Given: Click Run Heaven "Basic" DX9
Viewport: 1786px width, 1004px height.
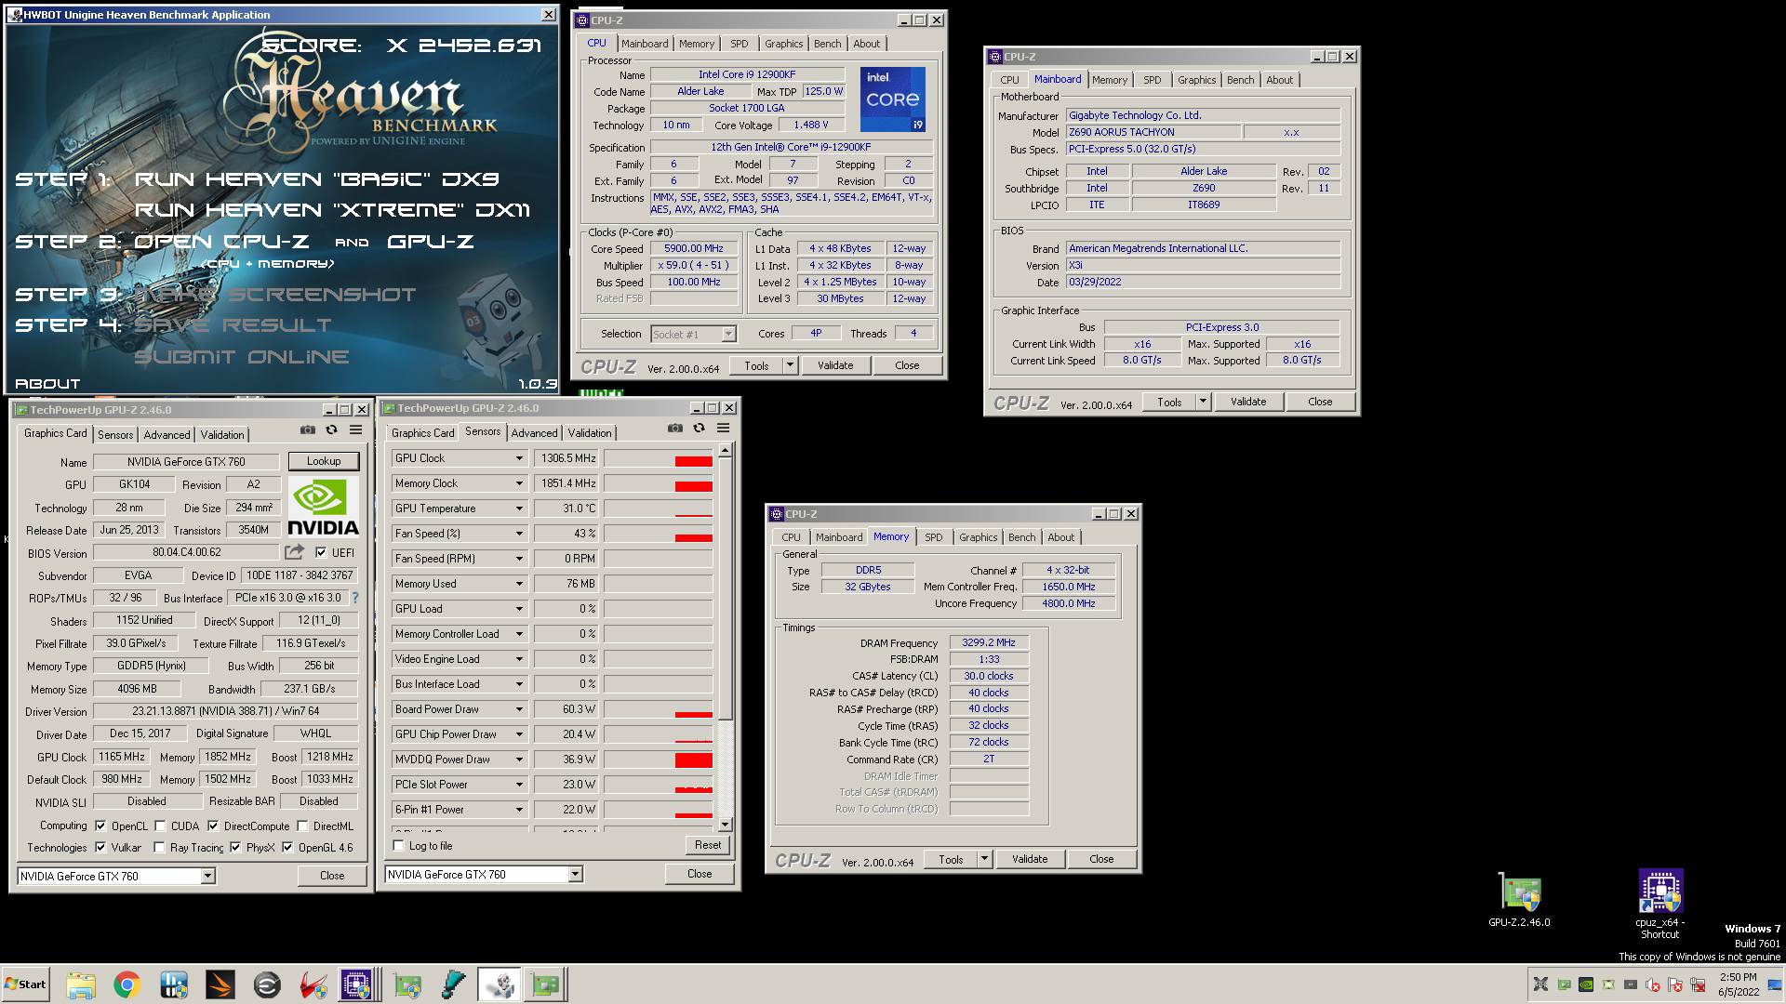Looking at the screenshot, I should click(317, 178).
